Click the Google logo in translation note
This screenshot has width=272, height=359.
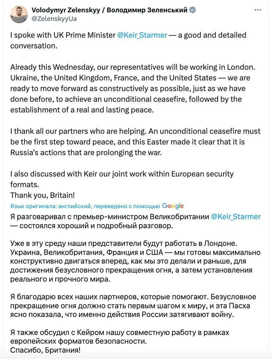click(173, 206)
